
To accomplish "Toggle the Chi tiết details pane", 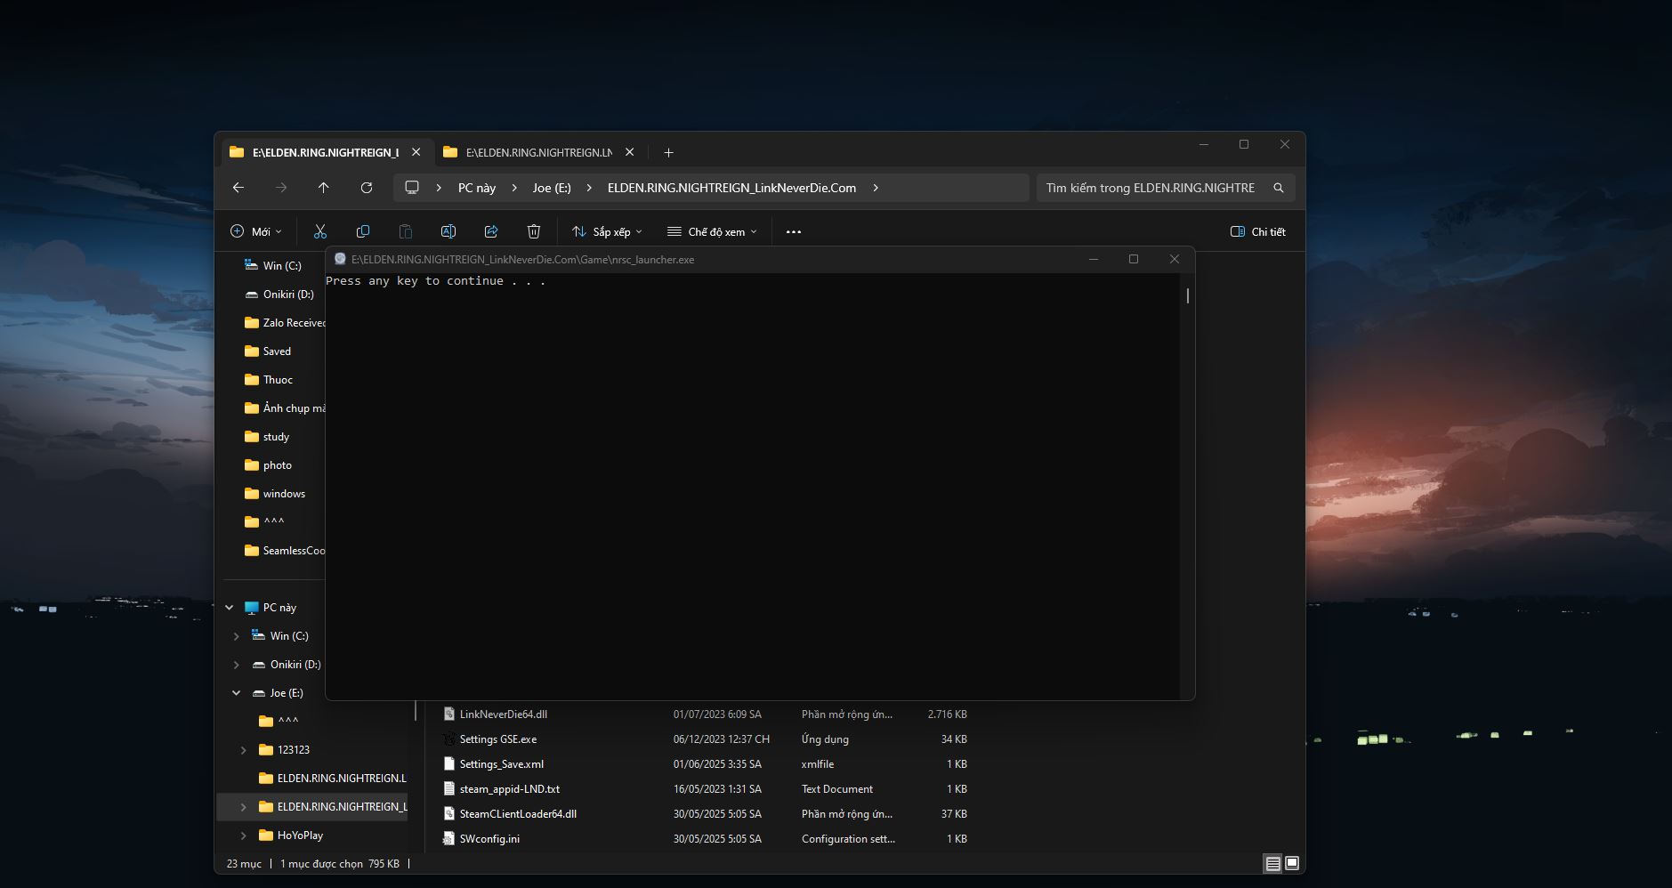I will click(1257, 231).
